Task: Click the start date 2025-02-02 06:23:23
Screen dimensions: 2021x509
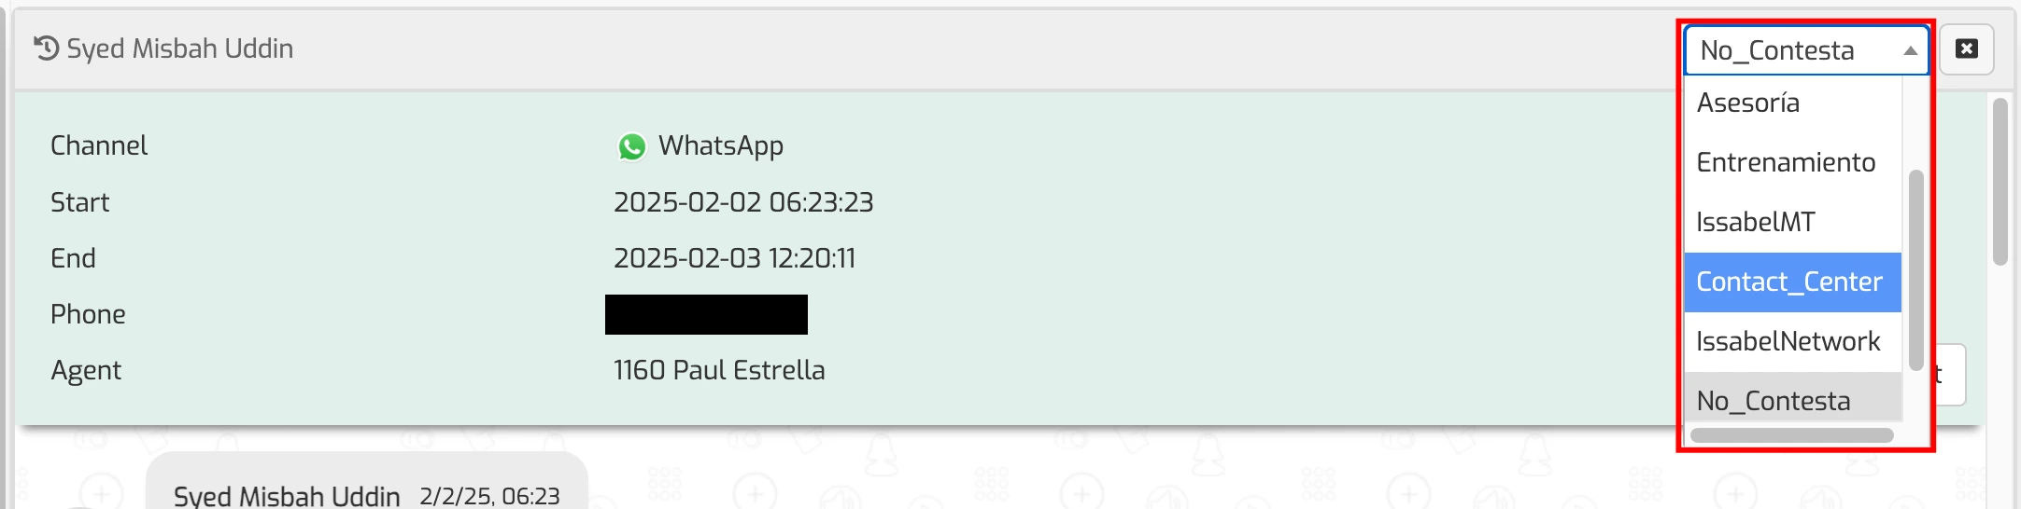Action: pos(743,202)
